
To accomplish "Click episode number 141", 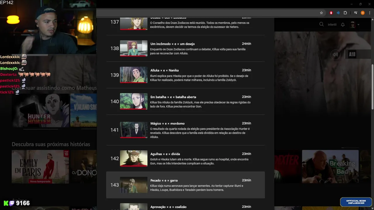I will coord(115,130).
